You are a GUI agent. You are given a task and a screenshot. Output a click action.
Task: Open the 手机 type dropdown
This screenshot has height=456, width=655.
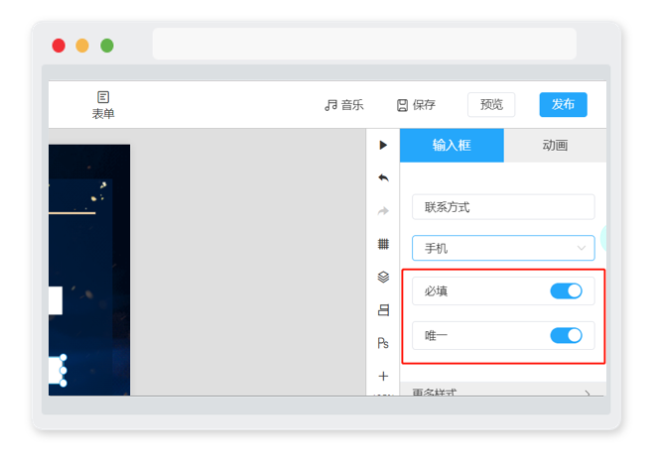(503, 248)
